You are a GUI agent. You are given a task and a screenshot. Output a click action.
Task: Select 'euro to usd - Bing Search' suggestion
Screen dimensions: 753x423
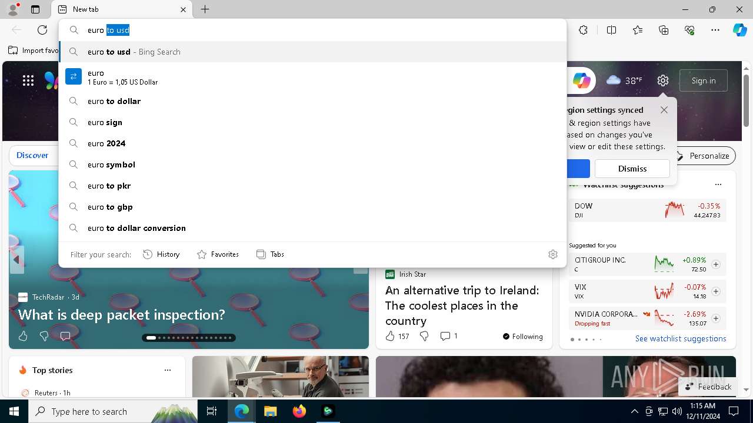coord(312,52)
